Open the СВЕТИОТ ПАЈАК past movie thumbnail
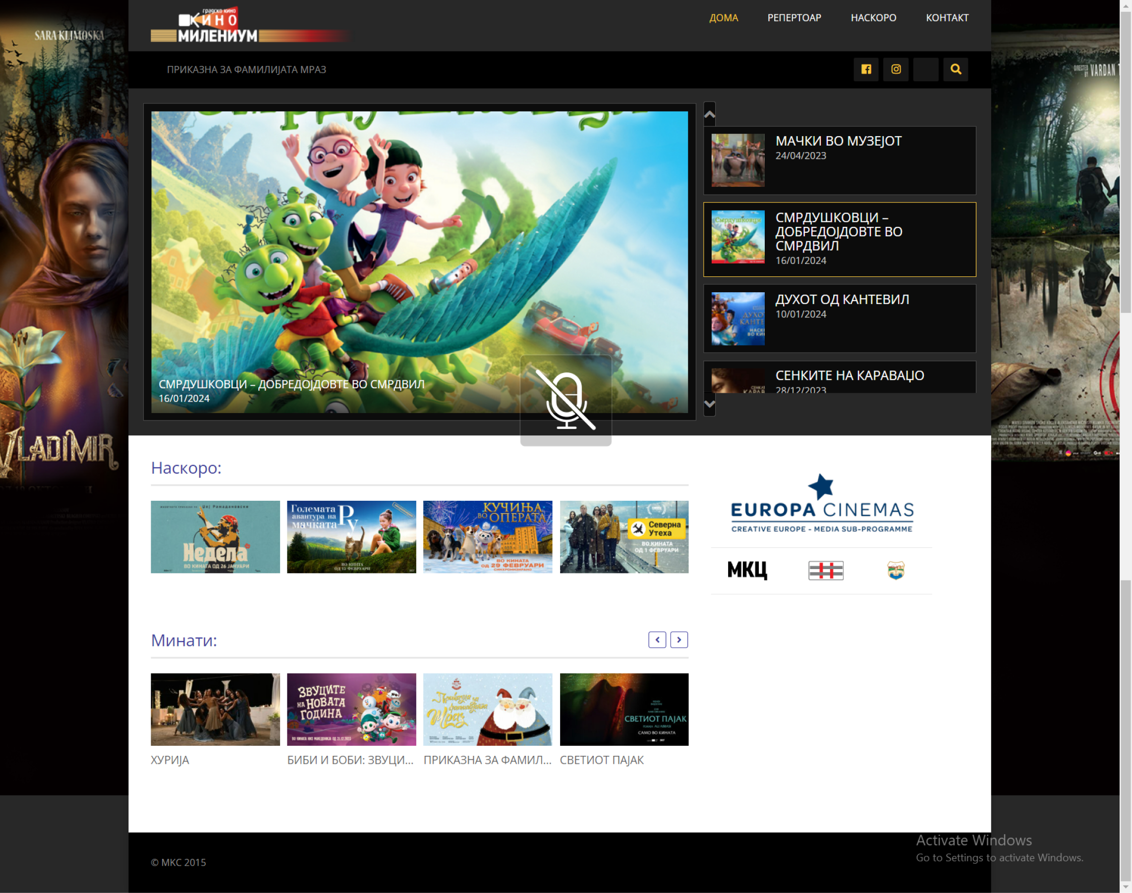 tap(623, 709)
